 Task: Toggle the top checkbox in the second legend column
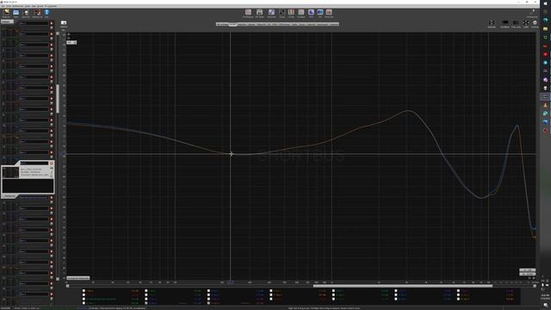[146, 291]
